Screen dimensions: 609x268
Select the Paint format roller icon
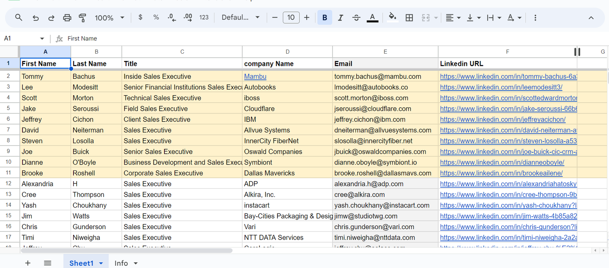coord(82,18)
